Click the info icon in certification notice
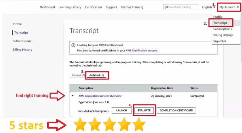The image size is (242, 133). pos(73,45)
